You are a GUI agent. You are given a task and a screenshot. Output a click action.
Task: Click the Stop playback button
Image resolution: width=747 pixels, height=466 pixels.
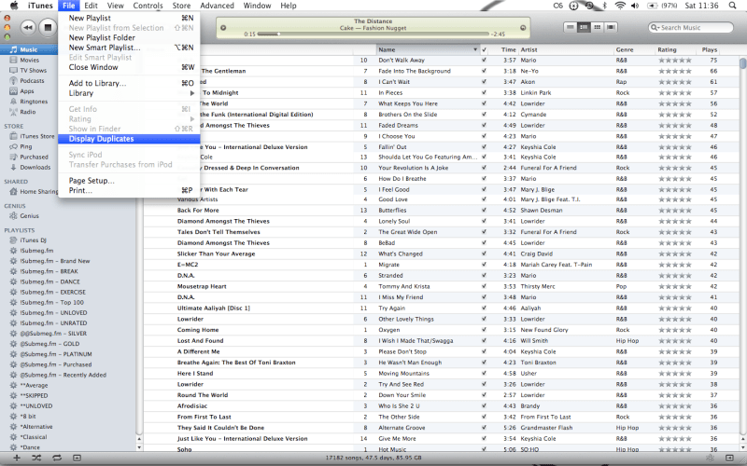pos(48,28)
